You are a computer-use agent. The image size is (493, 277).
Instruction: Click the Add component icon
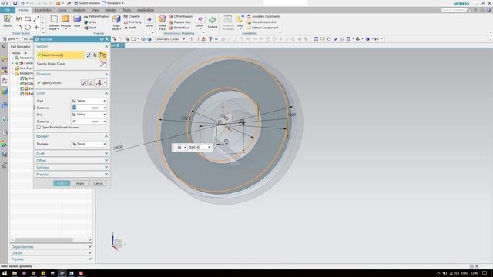[x=240, y=22]
